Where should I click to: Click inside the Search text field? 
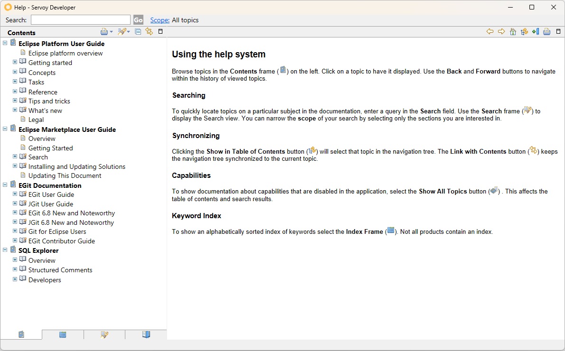[80, 20]
